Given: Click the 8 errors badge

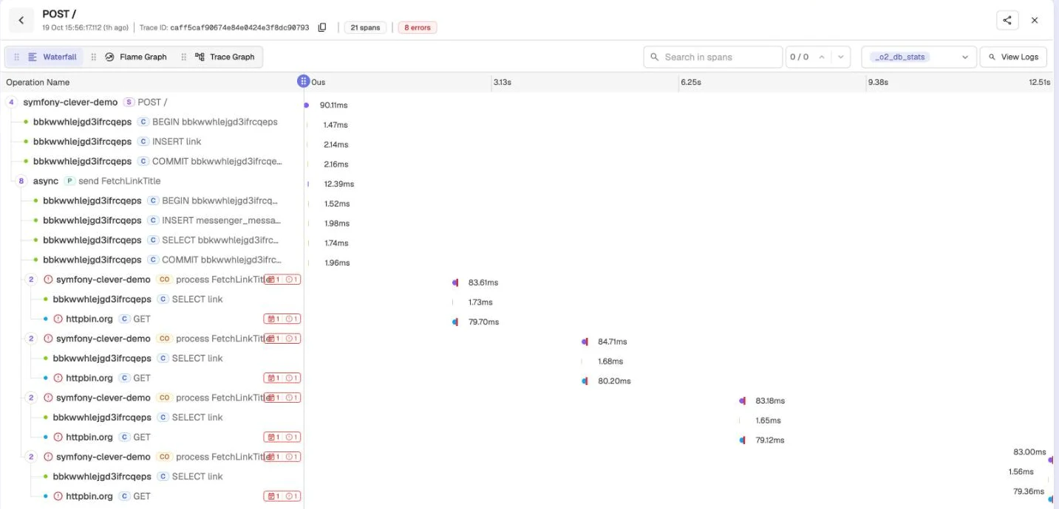Looking at the screenshot, I should point(418,27).
